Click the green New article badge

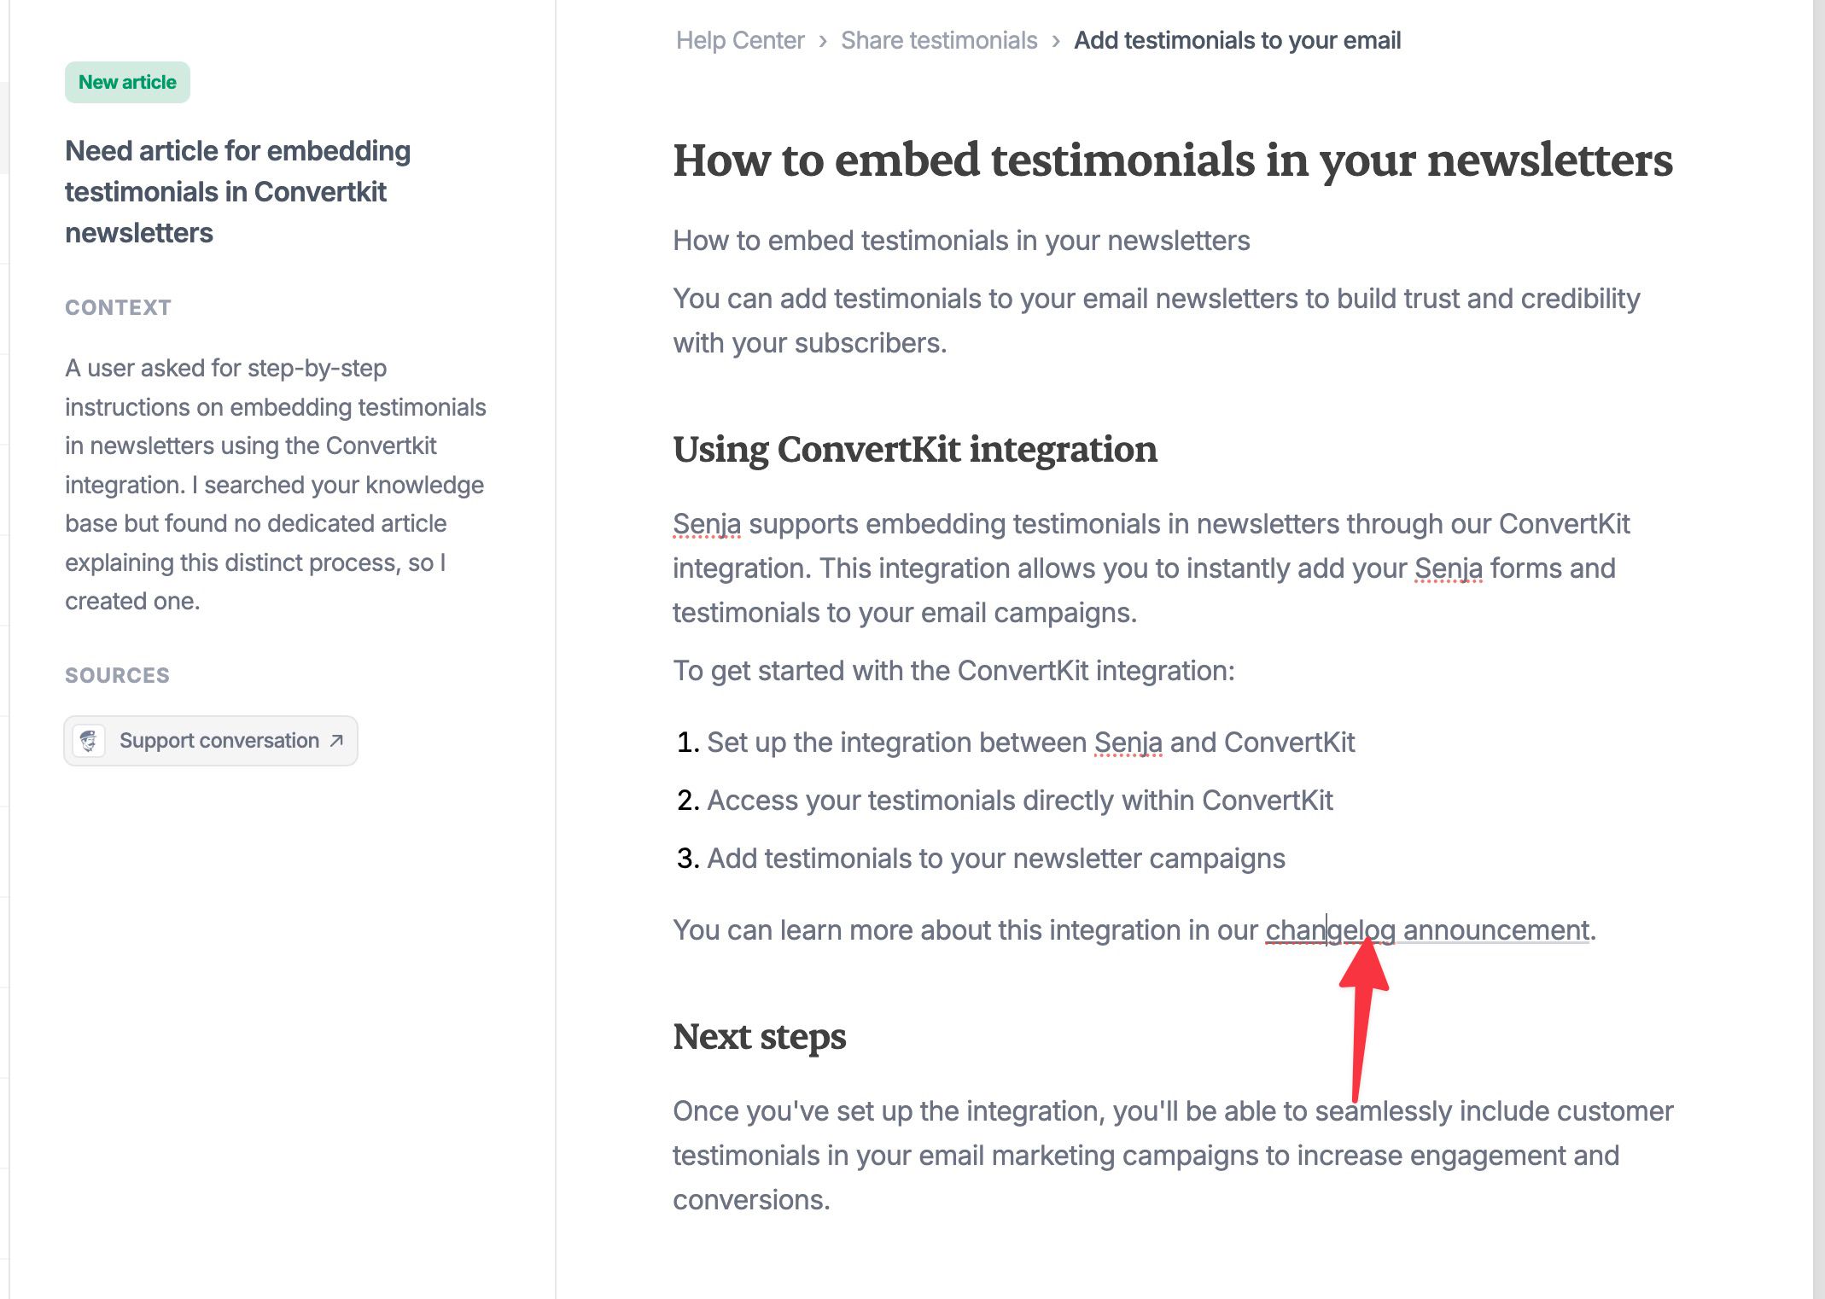[127, 82]
